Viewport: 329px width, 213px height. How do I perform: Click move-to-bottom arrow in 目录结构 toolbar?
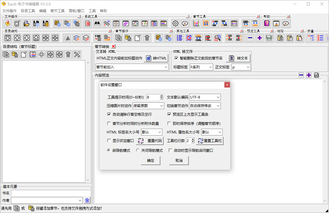click(36, 38)
